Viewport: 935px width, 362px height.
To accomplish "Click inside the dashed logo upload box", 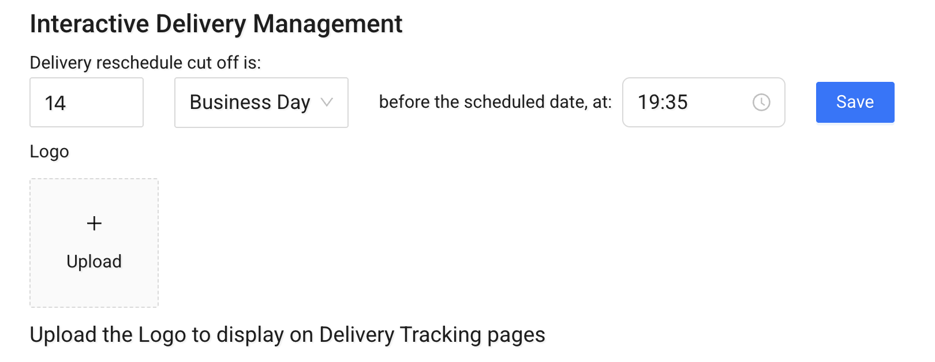I will [93, 242].
